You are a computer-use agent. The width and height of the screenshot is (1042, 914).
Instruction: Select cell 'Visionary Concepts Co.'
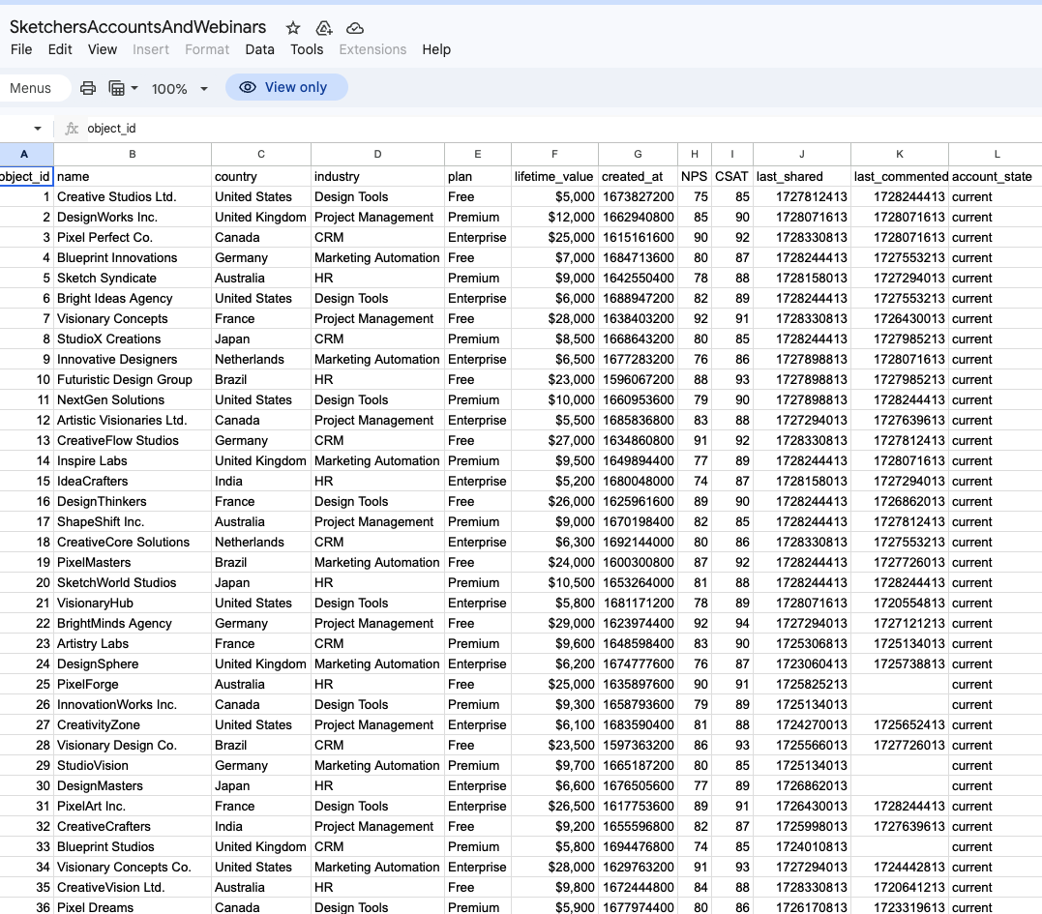pos(133,868)
